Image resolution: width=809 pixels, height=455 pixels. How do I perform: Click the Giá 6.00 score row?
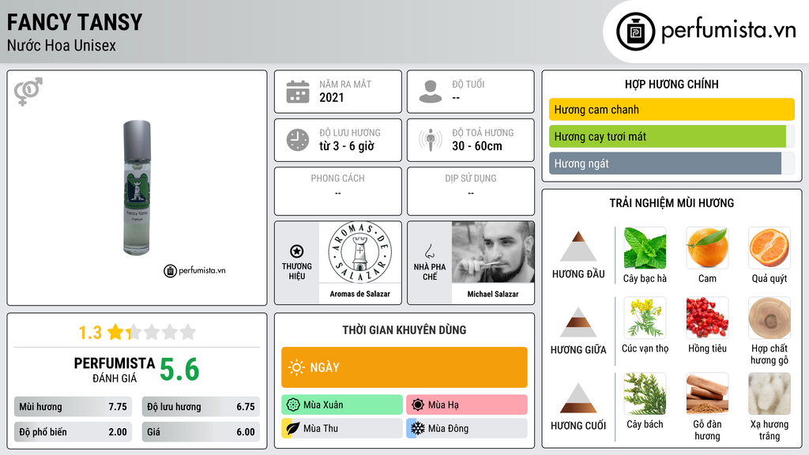point(201,432)
